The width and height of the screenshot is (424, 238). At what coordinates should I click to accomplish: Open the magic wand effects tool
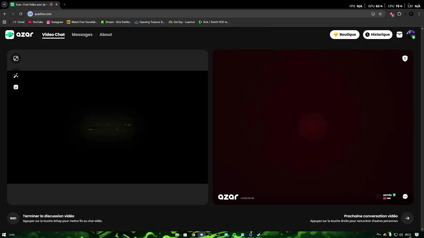pos(16,76)
